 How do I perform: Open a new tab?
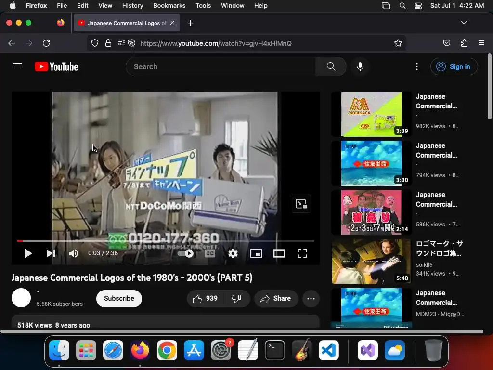(190, 23)
